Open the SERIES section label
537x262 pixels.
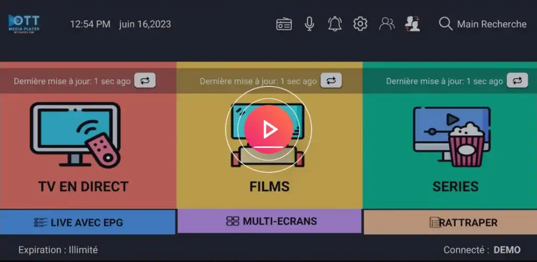click(x=455, y=187)
